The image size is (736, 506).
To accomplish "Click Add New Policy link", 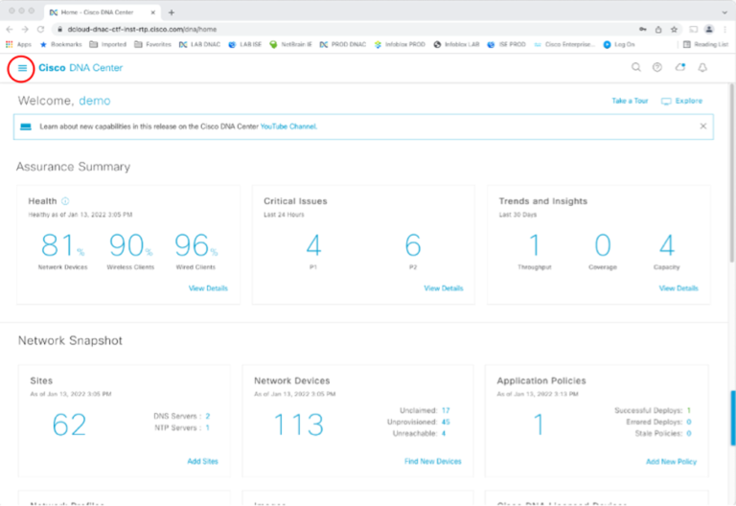I will pyautogui.click(x=671, y=462).
